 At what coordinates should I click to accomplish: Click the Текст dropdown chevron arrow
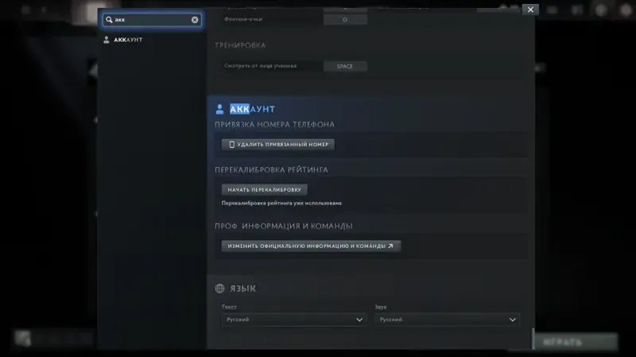click(x=359, y=320)
